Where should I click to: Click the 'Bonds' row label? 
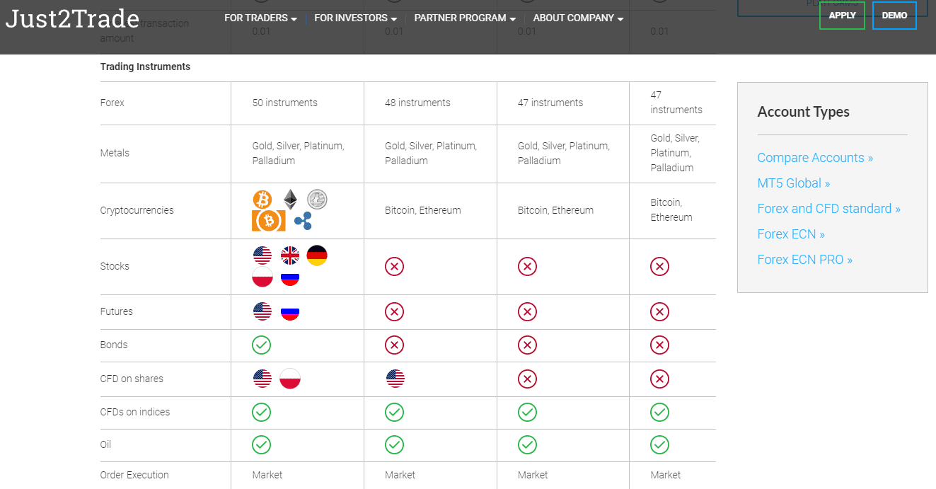point(114,345)
